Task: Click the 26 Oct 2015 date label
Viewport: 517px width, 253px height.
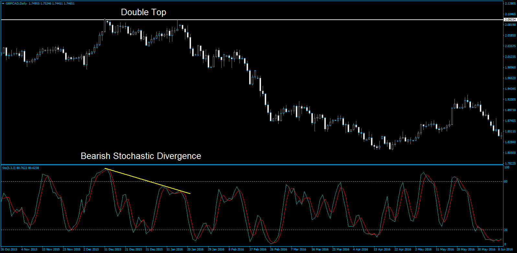Action: [9, 249]
